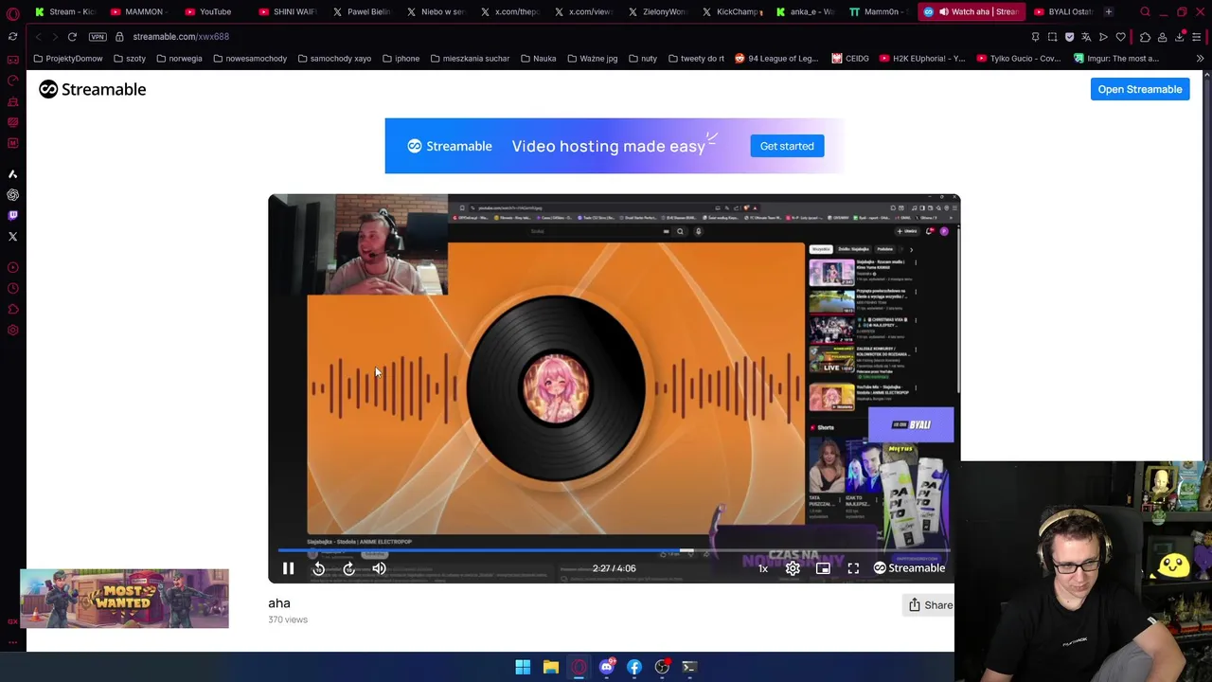Image resolution: width=1212 pixels, height=682 pixels.
Task: Click the translate page icon
Action: coord(1086,37)
